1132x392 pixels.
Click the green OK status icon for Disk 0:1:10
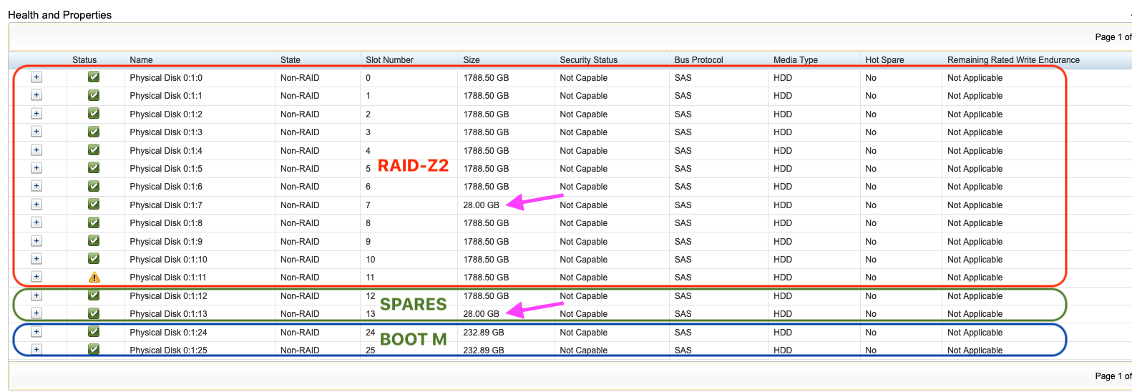tap(94, 258)
